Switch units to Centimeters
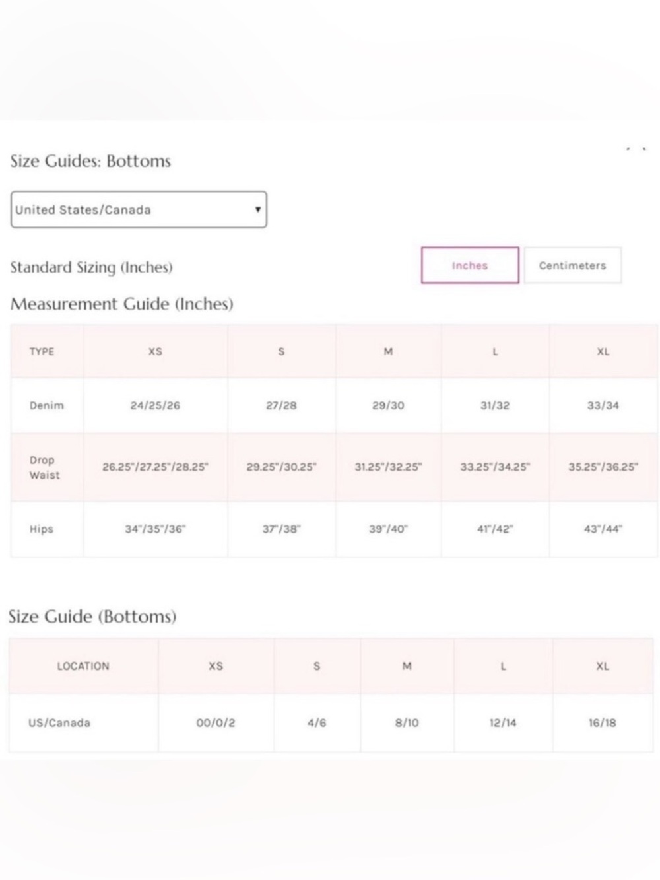This screenshot has height=880, width=660. (x=572, y=265)
